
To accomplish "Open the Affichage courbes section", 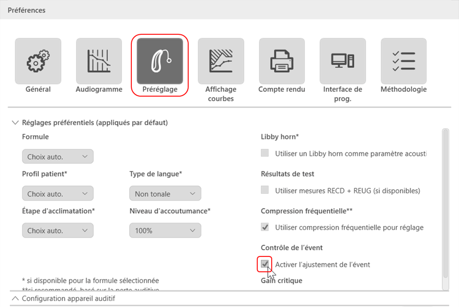I will pos(221,60).
